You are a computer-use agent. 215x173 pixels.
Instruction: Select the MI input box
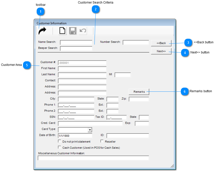(123, 75)
